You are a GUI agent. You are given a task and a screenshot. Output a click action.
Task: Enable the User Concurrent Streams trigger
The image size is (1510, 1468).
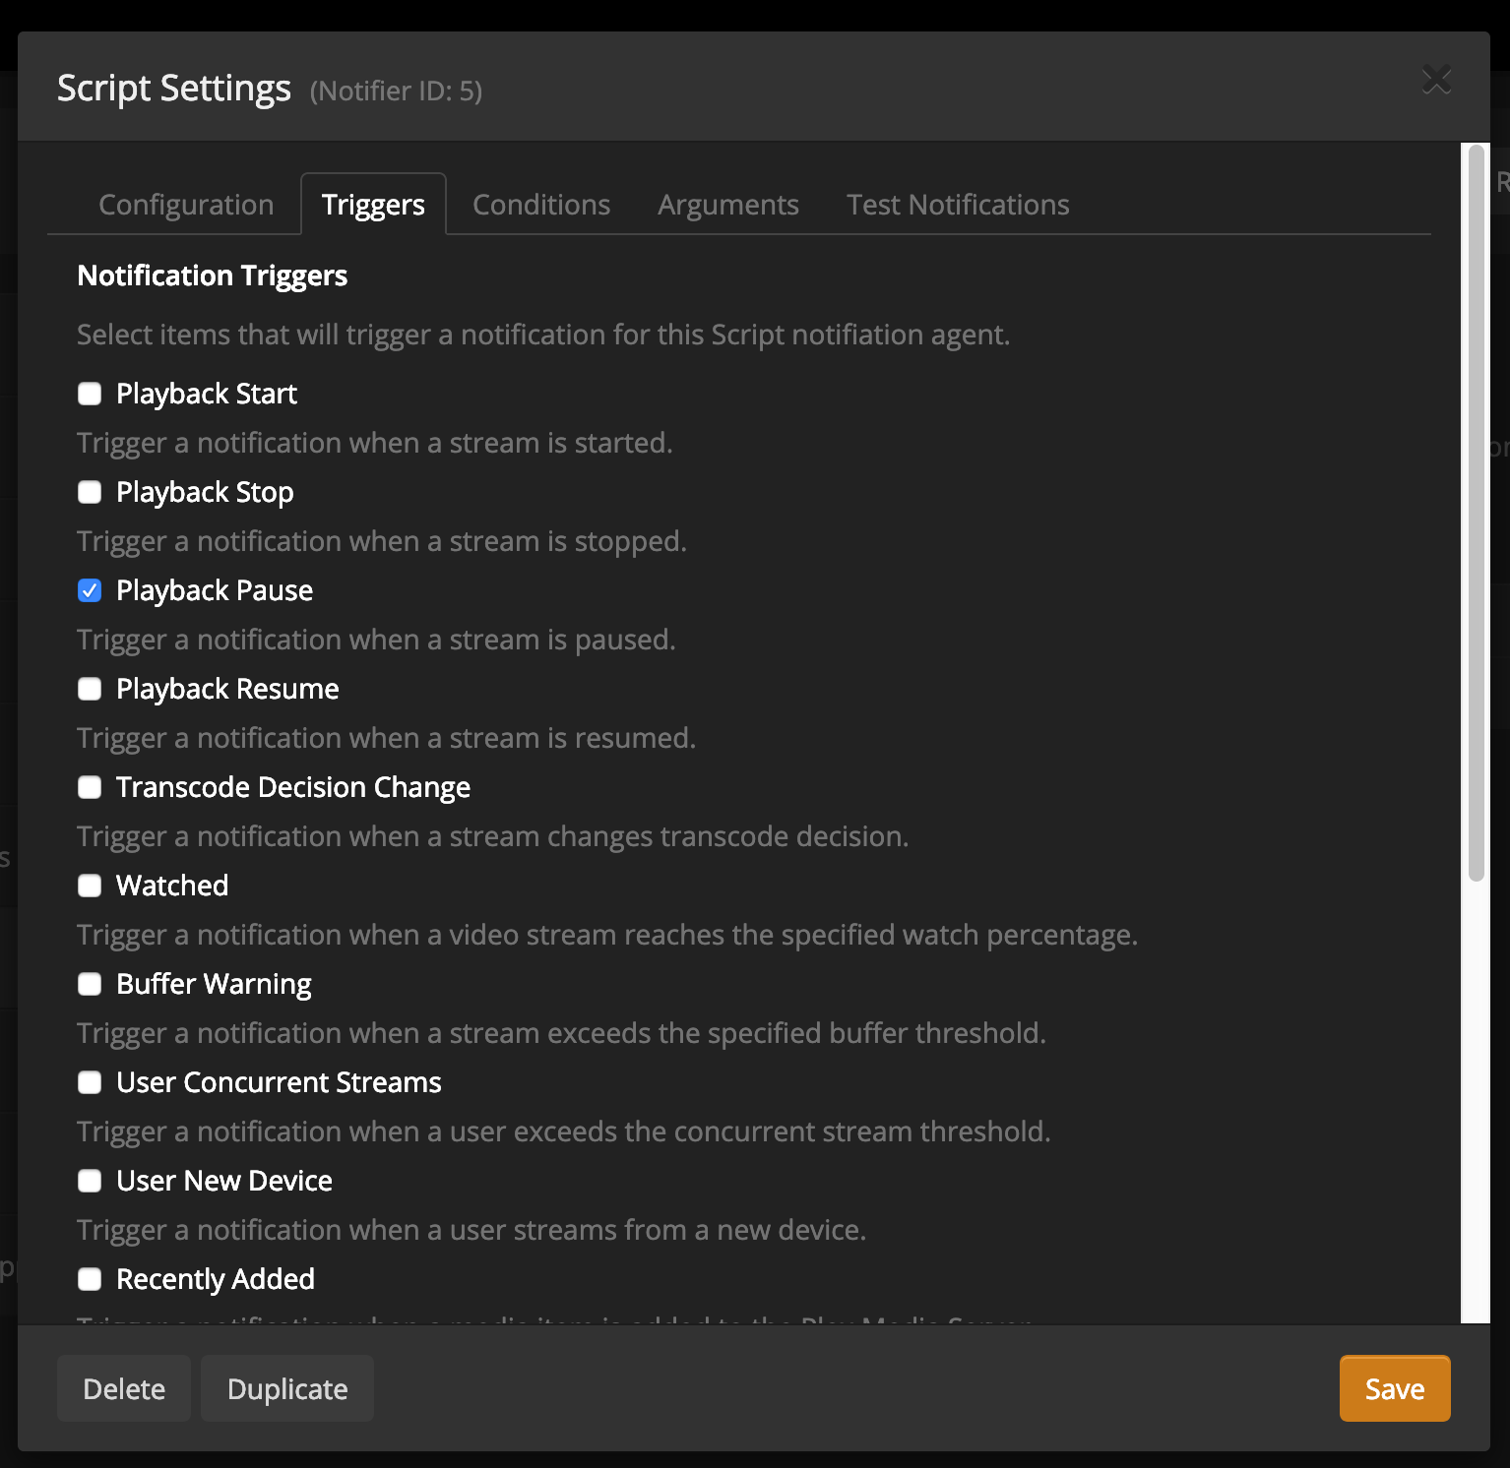(90, 1082)
